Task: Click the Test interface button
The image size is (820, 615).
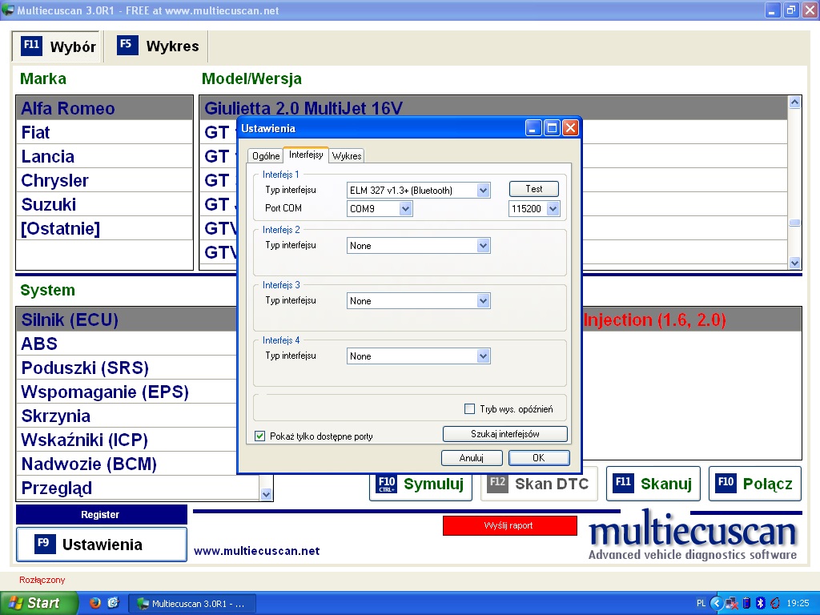Action: click(534, 189)
